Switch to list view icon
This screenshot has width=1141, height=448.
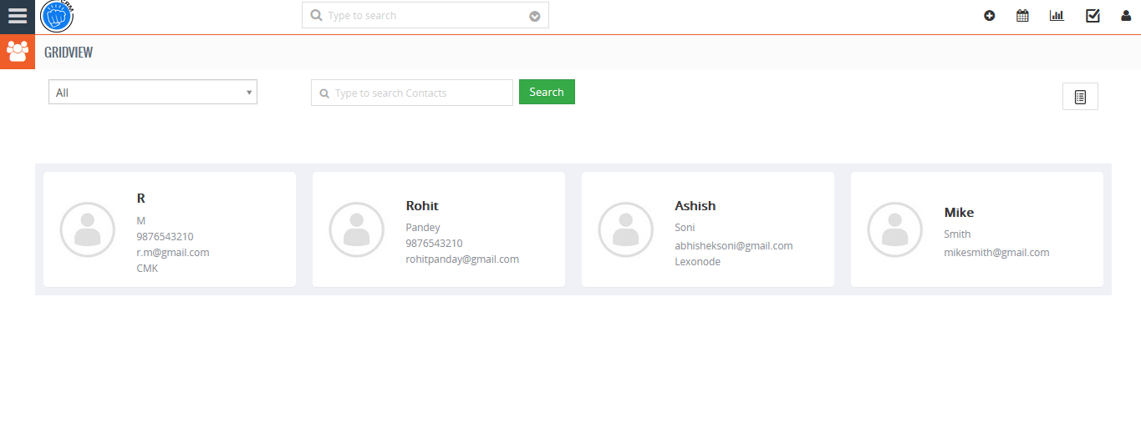[x=1080, y=97]
